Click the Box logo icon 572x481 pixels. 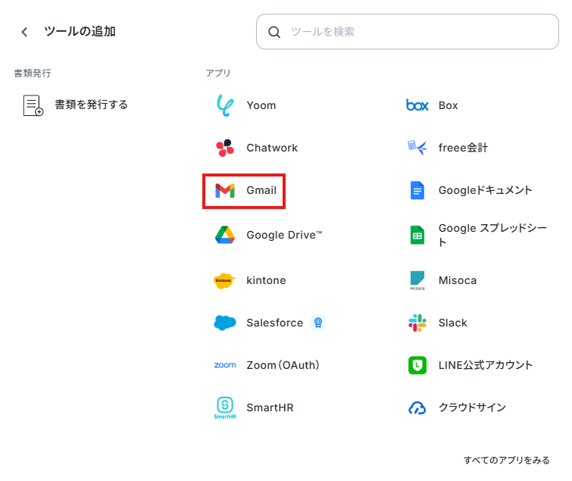pos(417,105)
